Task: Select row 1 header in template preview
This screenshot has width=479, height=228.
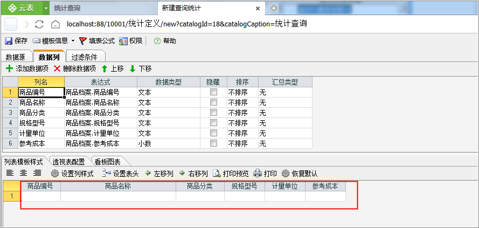Action: pyautogui.click(x=12, y=196)
